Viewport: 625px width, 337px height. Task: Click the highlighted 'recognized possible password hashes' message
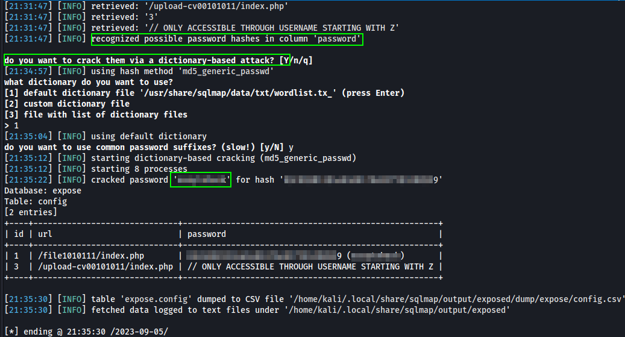(x=227, y=39)
